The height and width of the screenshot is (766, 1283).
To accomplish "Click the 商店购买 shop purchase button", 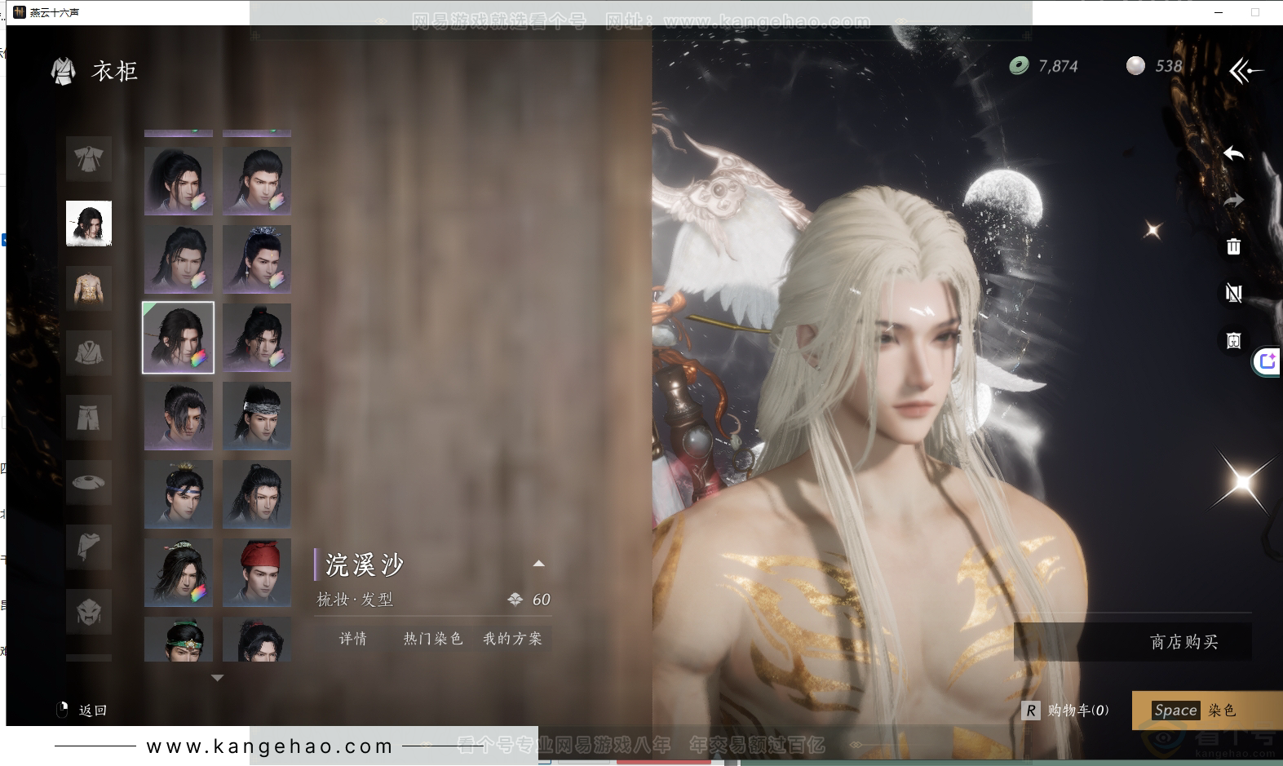I will click(1133, 642).
